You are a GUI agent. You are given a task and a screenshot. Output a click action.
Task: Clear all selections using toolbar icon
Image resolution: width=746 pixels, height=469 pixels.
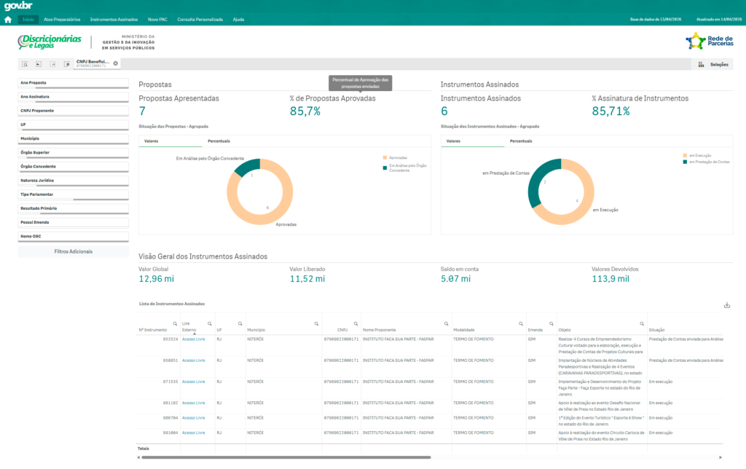click(66, 64)
